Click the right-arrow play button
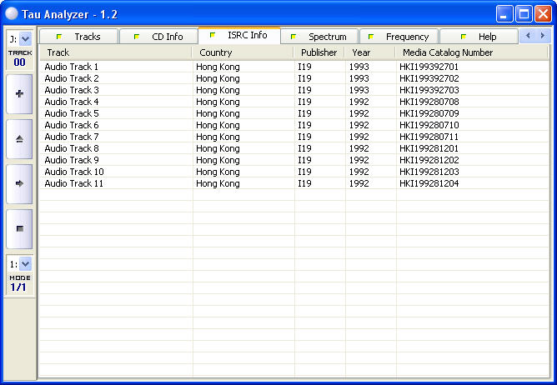557x385 pixels. (x=19, y=183)
